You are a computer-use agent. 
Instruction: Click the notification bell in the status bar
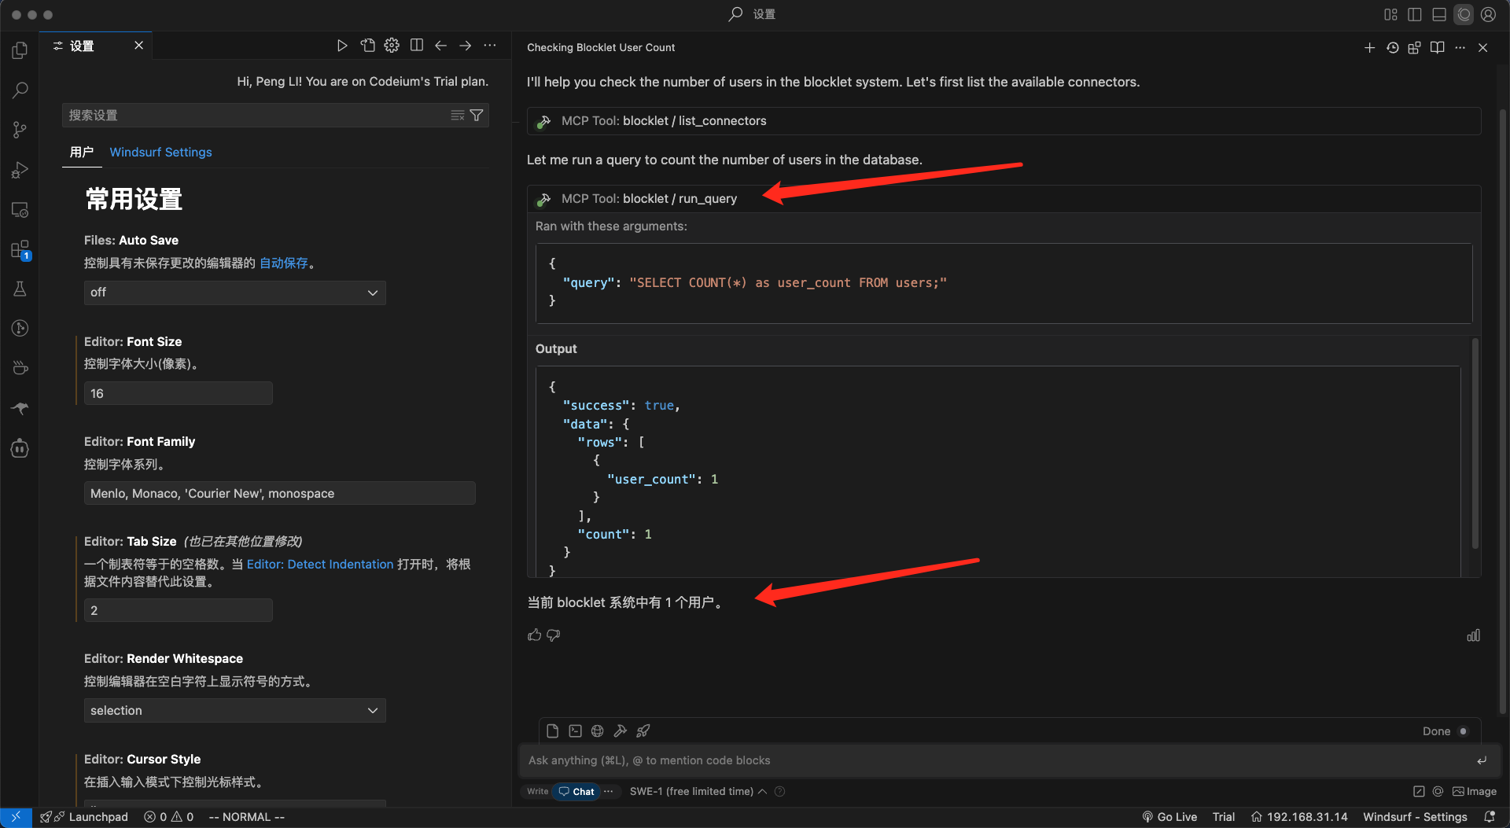point(1489,817)
